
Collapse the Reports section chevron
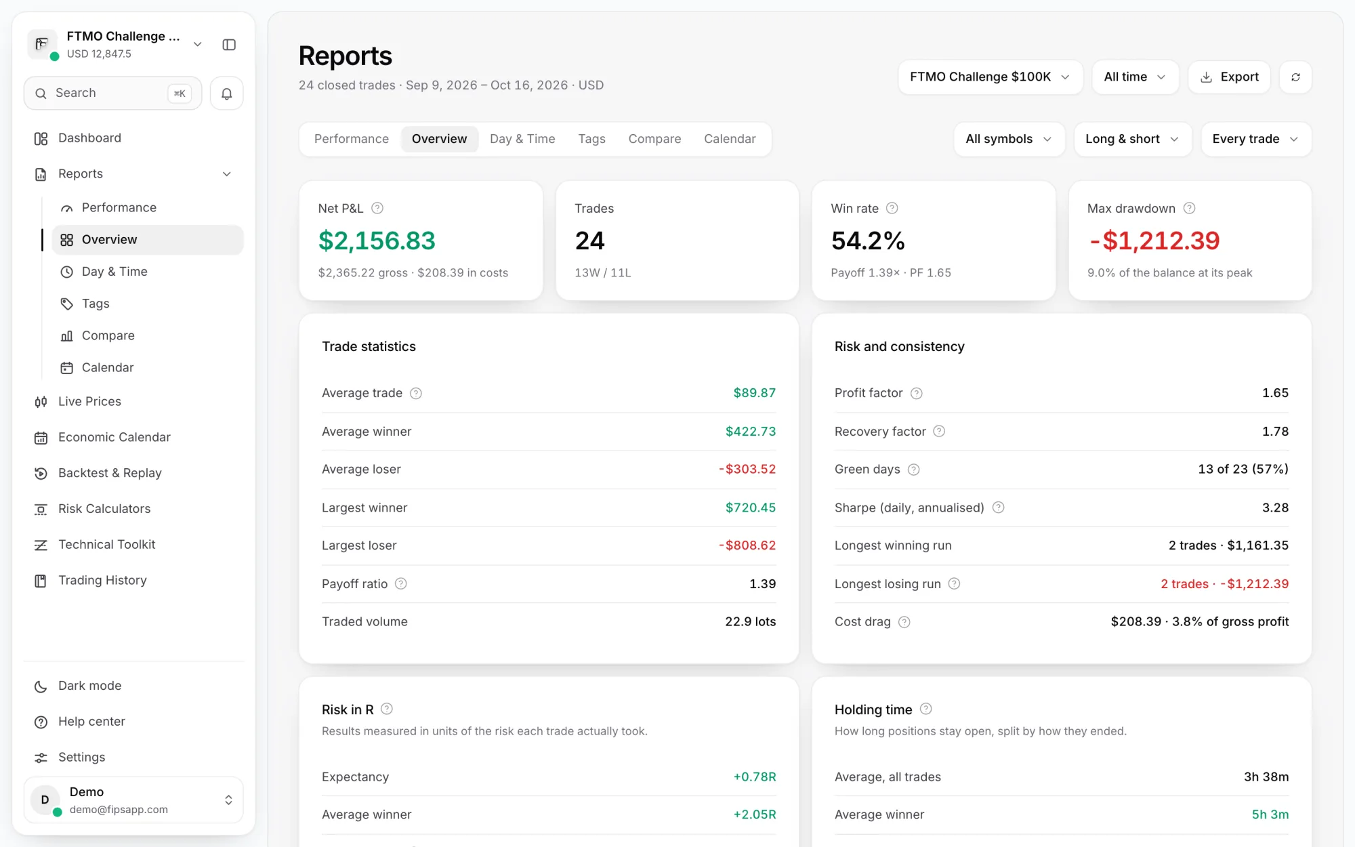coord(227,174)
